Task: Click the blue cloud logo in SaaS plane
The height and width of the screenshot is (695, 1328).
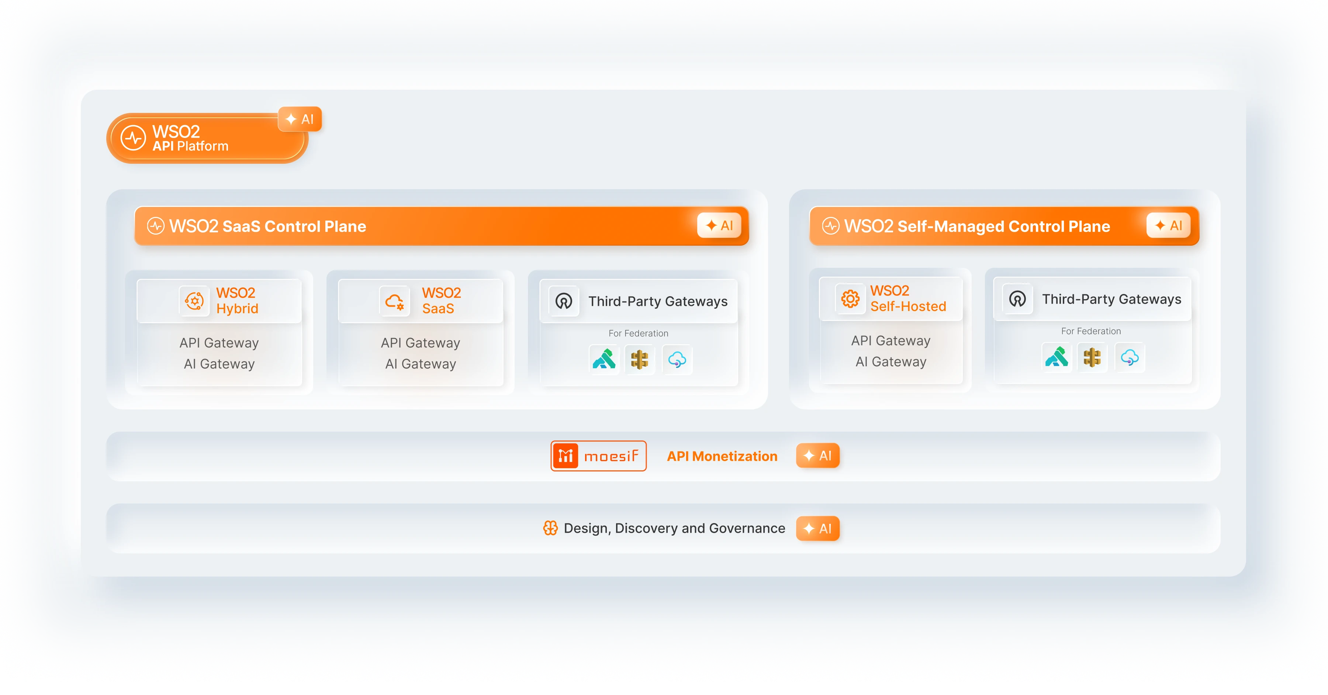Action: 677,359
